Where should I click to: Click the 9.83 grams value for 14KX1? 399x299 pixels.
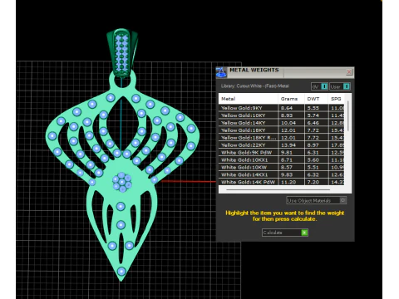(287, 174)
